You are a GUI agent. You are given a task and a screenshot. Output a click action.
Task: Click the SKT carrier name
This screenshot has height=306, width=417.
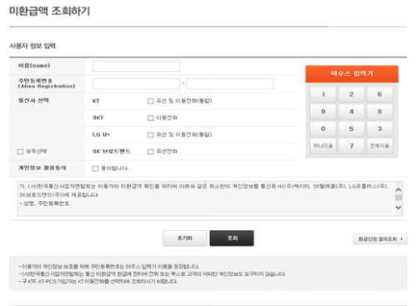coord(98,118)
